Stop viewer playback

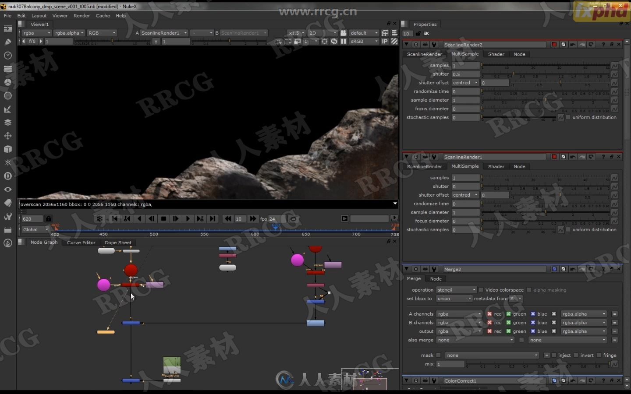point(163,218)
